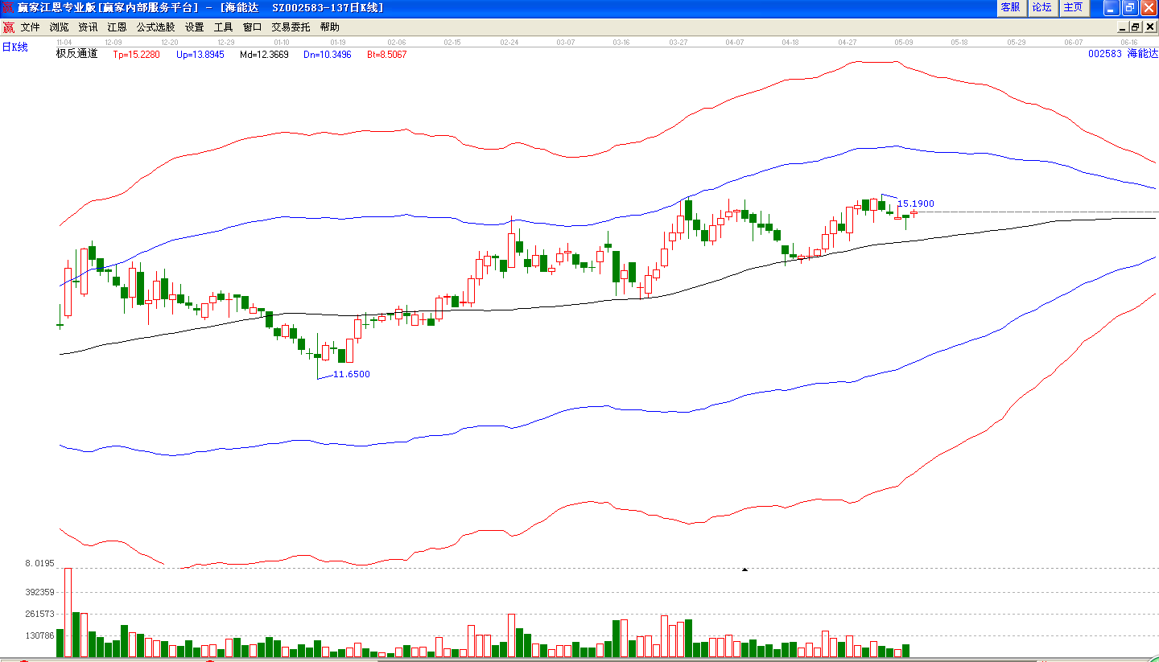Click the 11-04 date on time axis
The width and height of the screenshot is (1159, 662).
64,42
